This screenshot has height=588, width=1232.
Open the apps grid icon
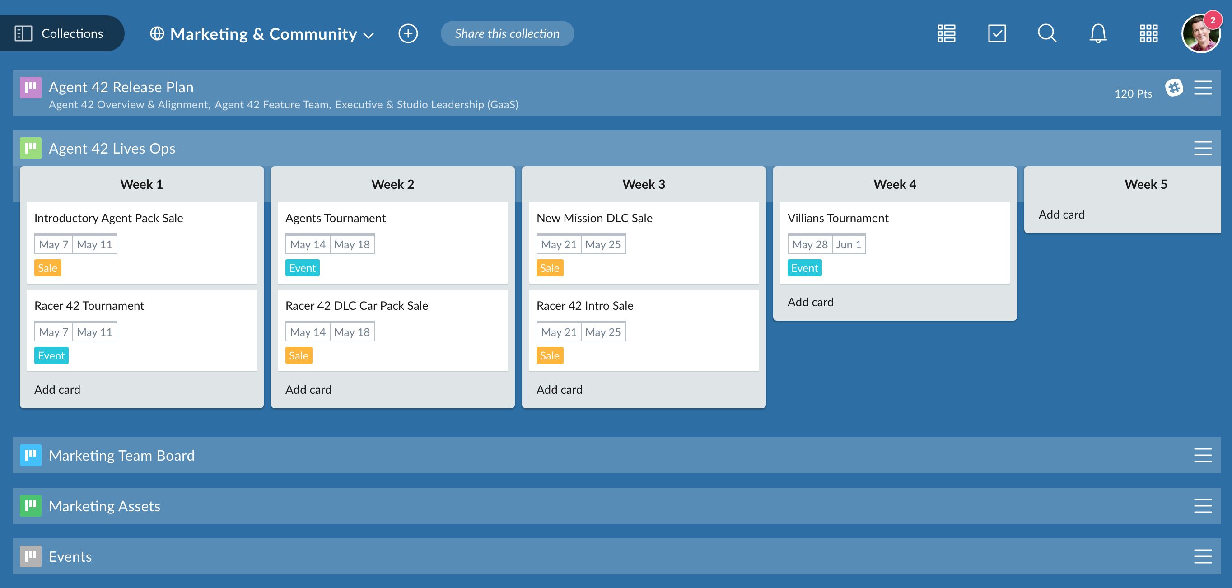tap(1148, 33)
